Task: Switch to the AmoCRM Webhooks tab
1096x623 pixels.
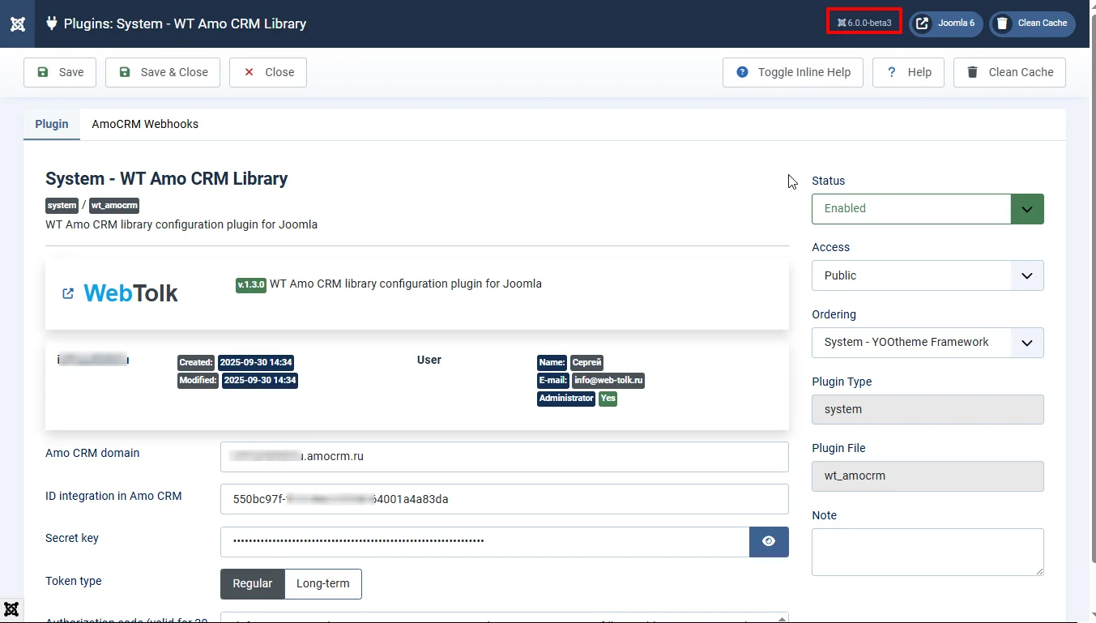Action: click(x=145, y=124)
